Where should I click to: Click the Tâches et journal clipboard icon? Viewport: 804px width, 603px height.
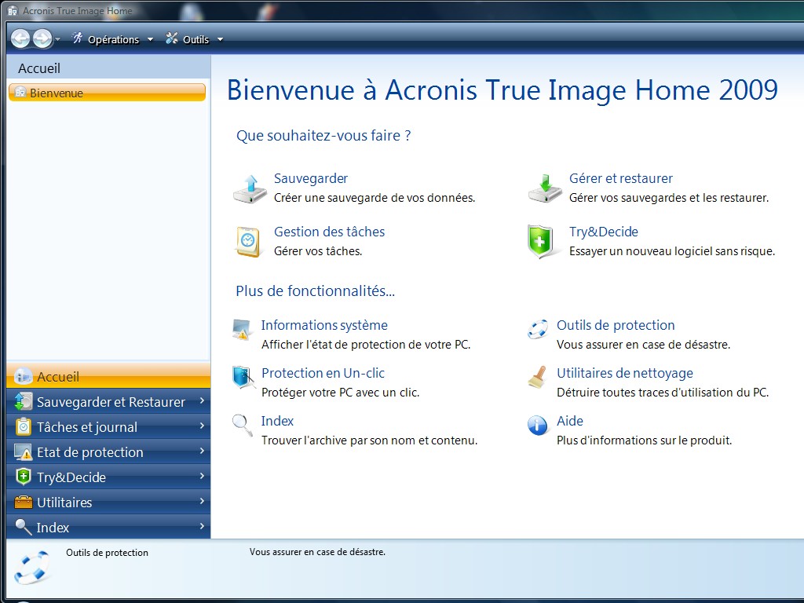pos(23,426)
